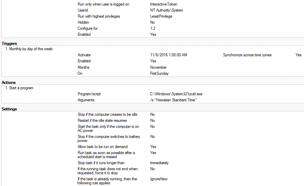The height and width of the screenshot is (186, 304).
Task: Select the 'Monthly by day of the week' trigger
Action: 31,49
